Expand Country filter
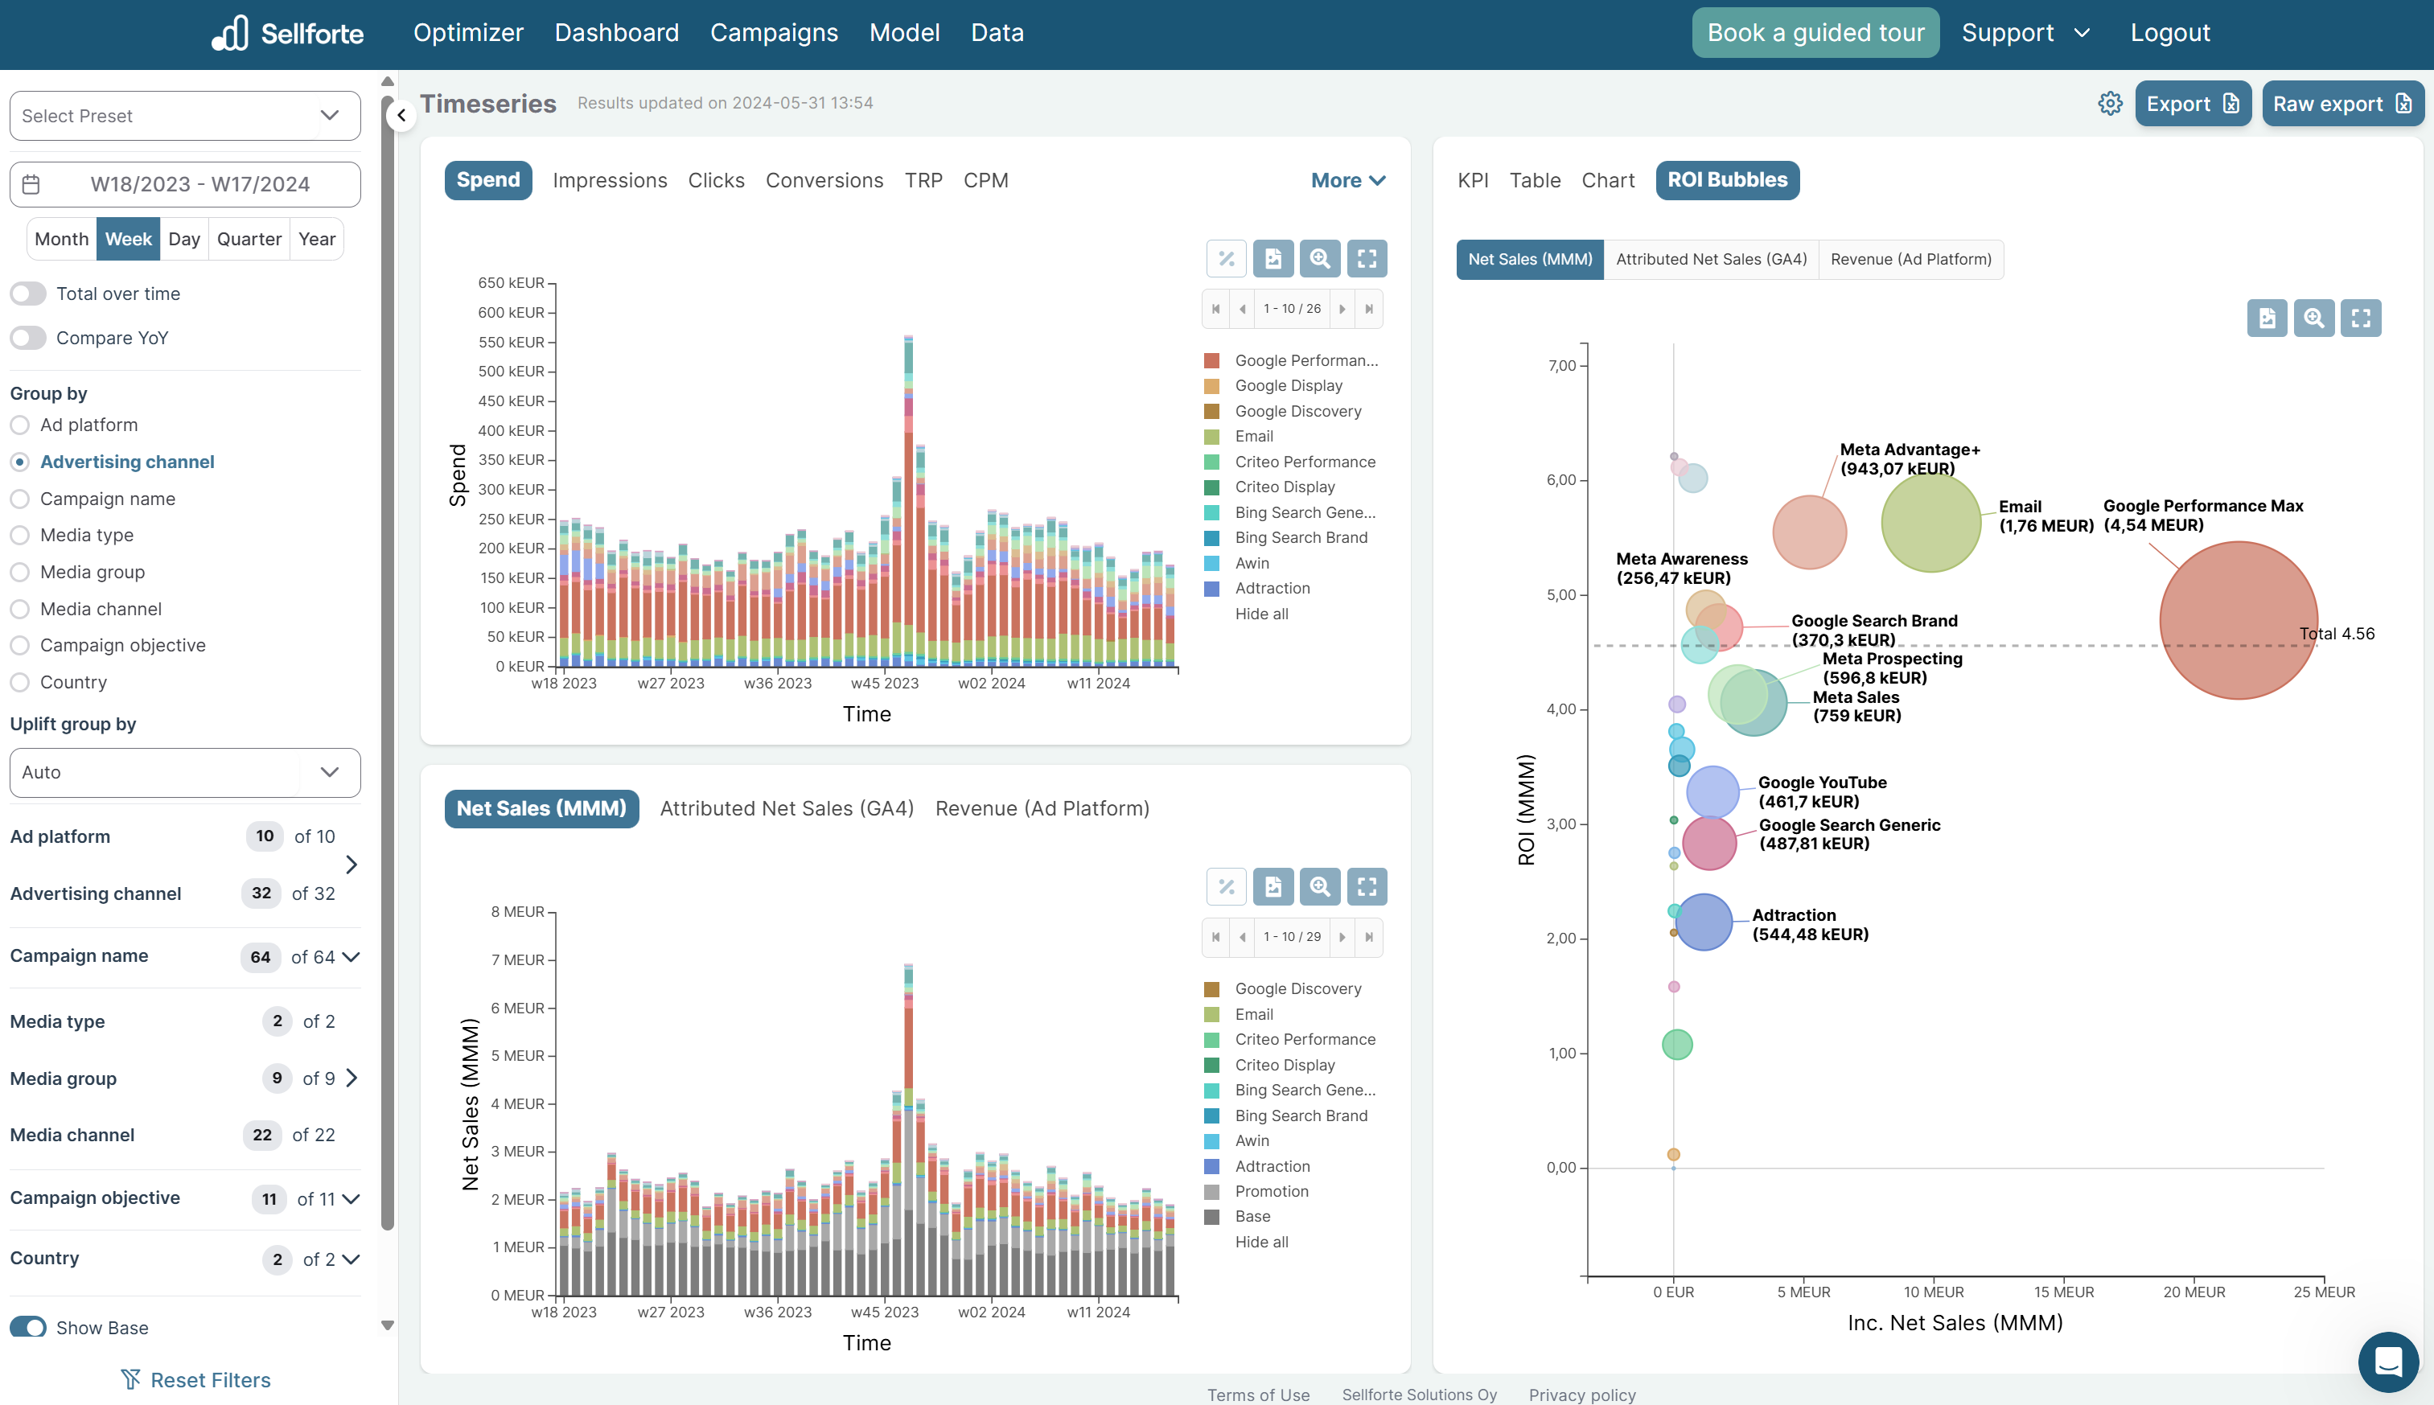Viewport: 2434px width, 1405px height. point(352,1259)
